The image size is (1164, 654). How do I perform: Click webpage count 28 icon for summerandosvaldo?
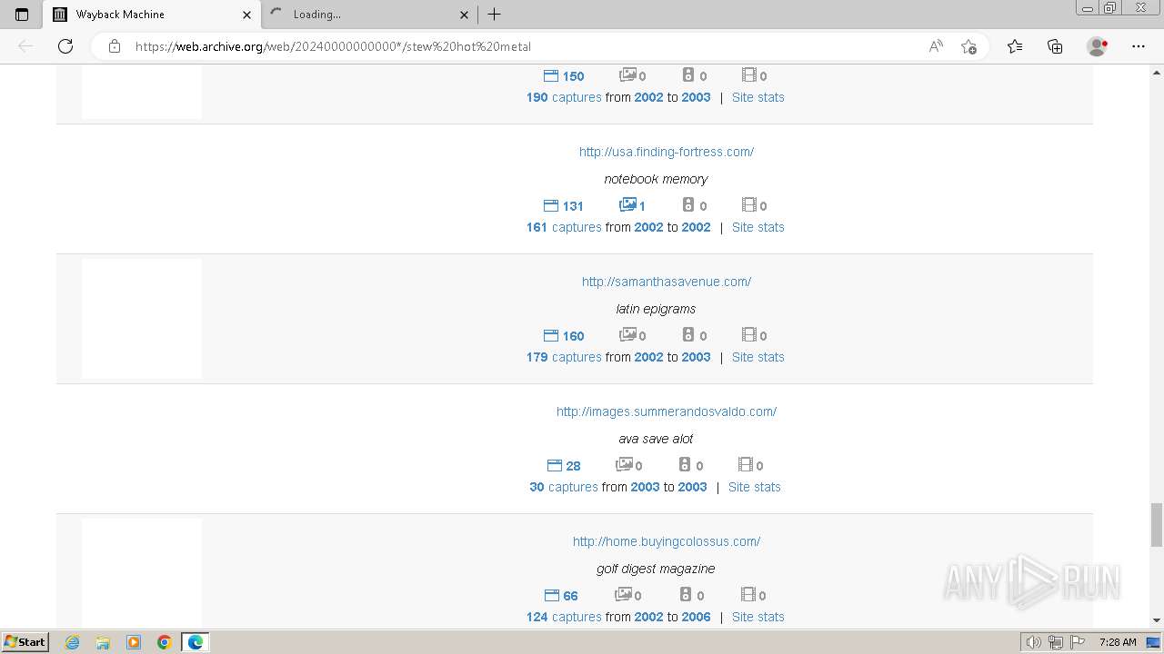pos(564,466)
